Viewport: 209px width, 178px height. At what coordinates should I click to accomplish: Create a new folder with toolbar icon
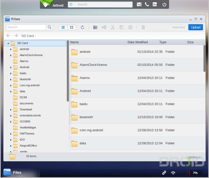click(95, 27)
